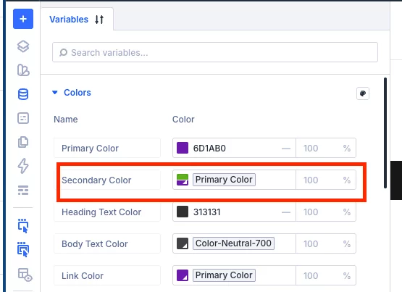Image resolution: width=402 pixels, height=292 pixels.
Task: Open the styles palette sidebar icon
Action: (23, 70)
